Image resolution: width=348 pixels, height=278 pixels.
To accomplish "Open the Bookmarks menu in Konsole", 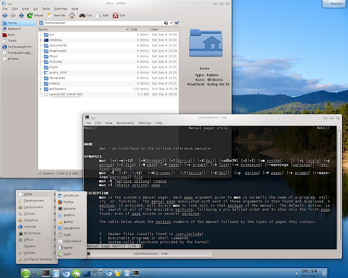I will (x=125, y=123).
